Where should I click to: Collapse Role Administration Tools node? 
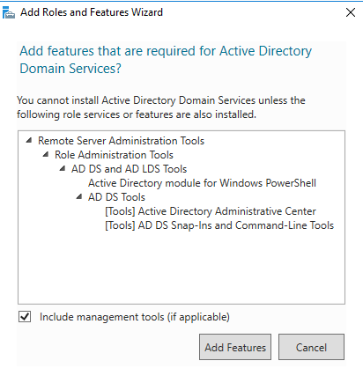coord(46,154)
